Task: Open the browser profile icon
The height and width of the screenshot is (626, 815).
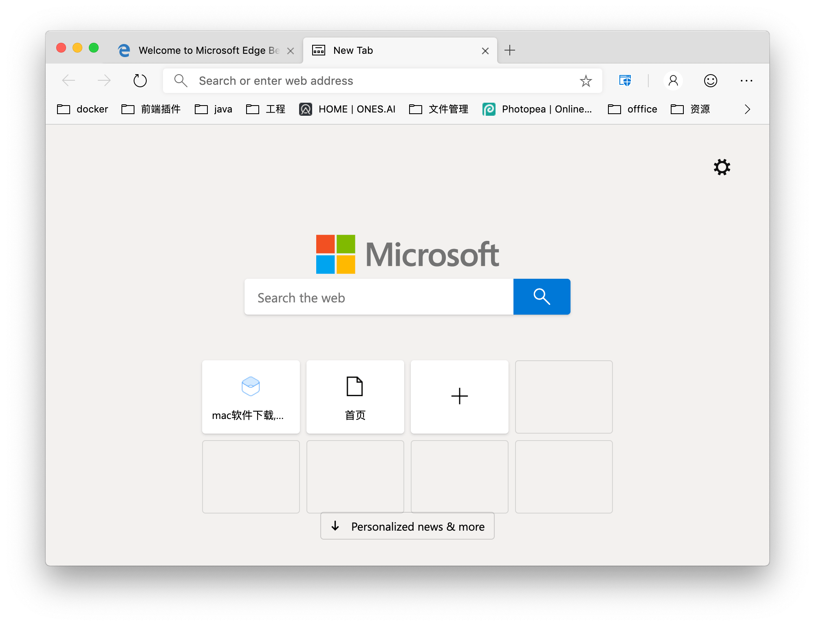Action: click(x=673, y=80)
